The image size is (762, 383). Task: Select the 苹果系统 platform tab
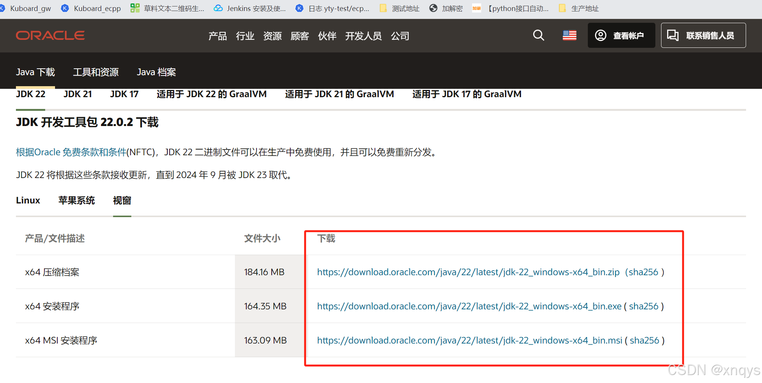[77, 200]
